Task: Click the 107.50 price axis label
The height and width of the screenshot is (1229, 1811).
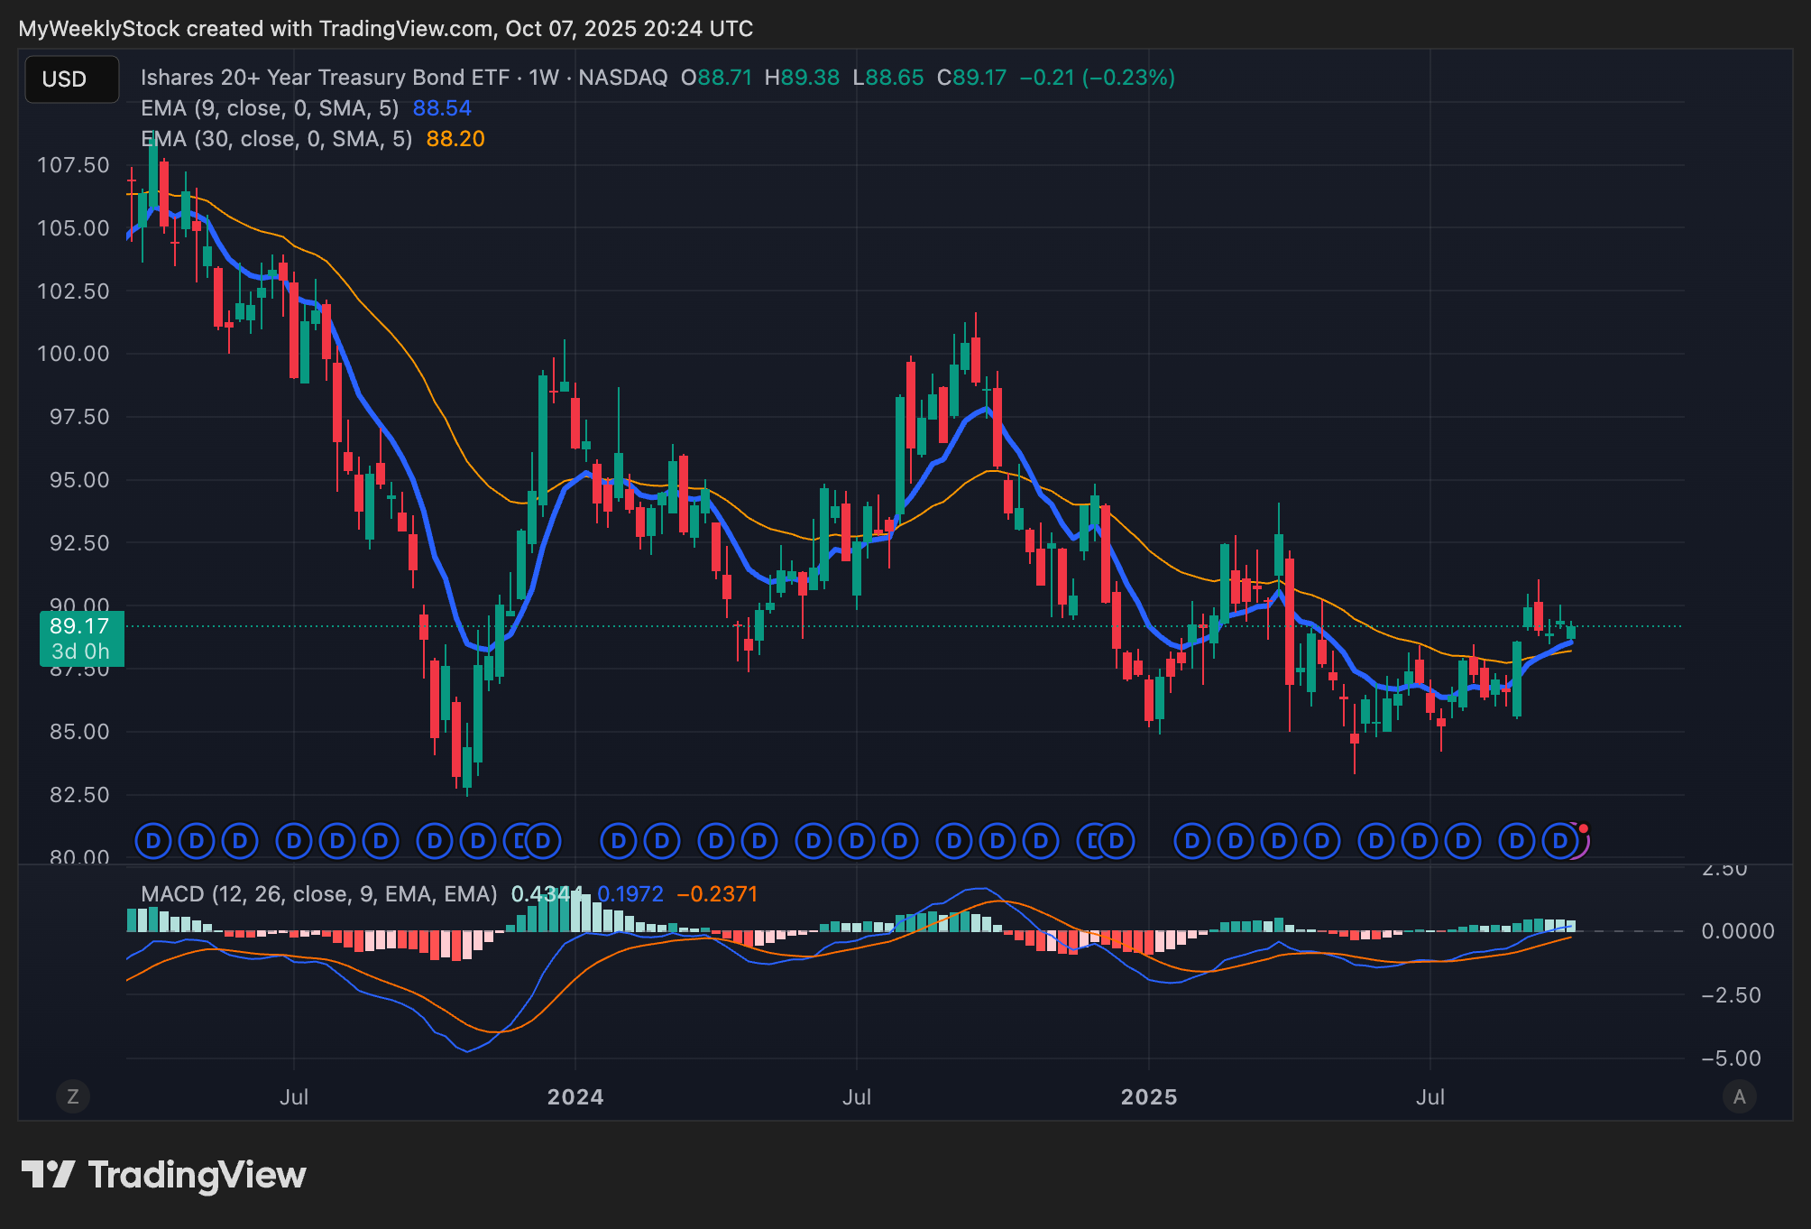Action: pos(73,165)
